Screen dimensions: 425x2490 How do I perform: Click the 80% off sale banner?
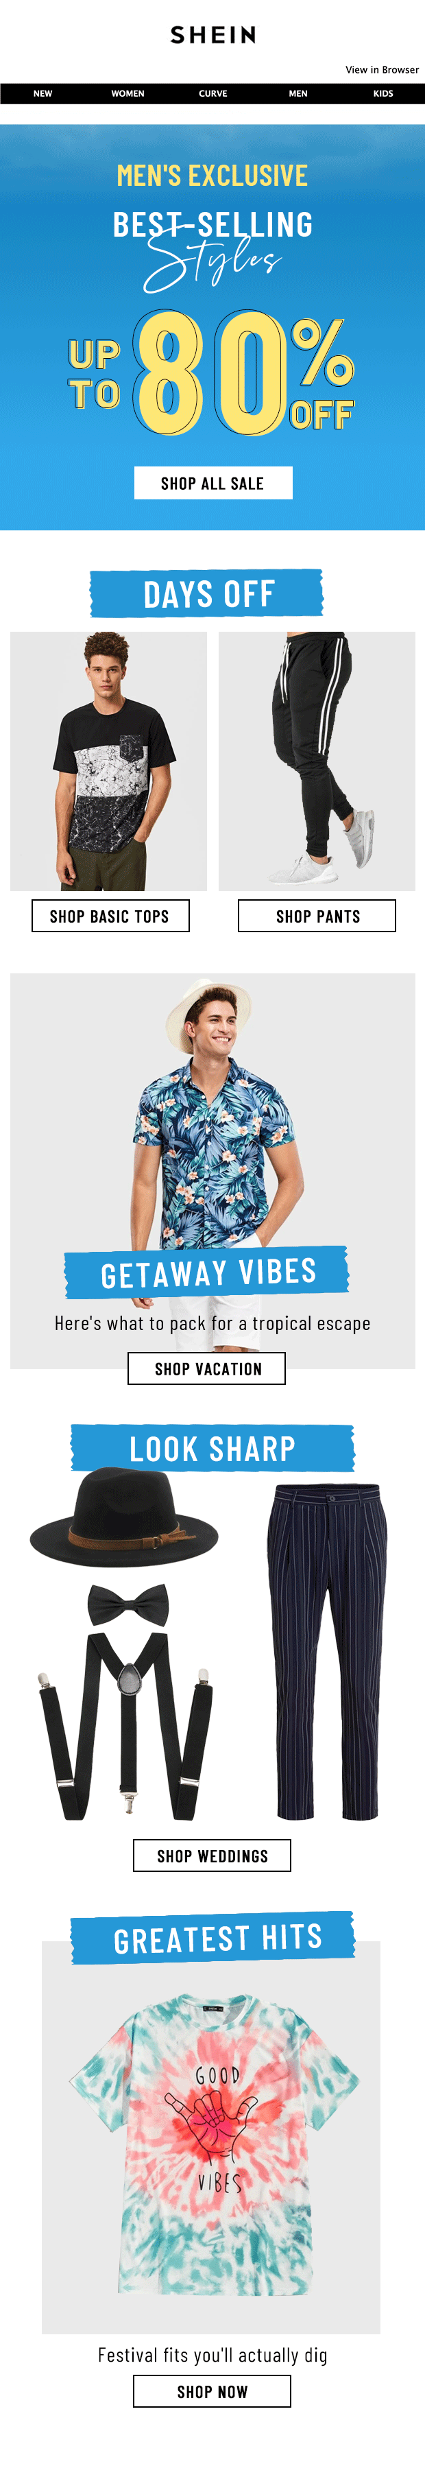coord(212,327)
